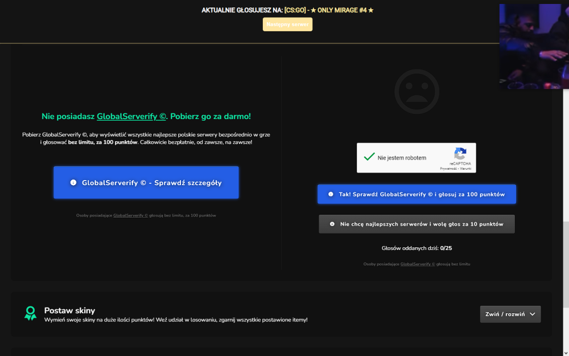Viewport: 569px width, 356px height.
Task: Click info icon on 100 punktów button
Action: point(331,194)
